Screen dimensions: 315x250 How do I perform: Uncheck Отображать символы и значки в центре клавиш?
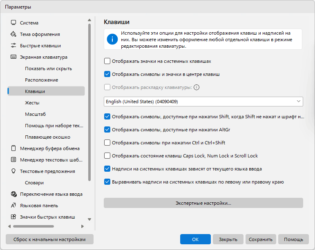(x=107, y=74)
